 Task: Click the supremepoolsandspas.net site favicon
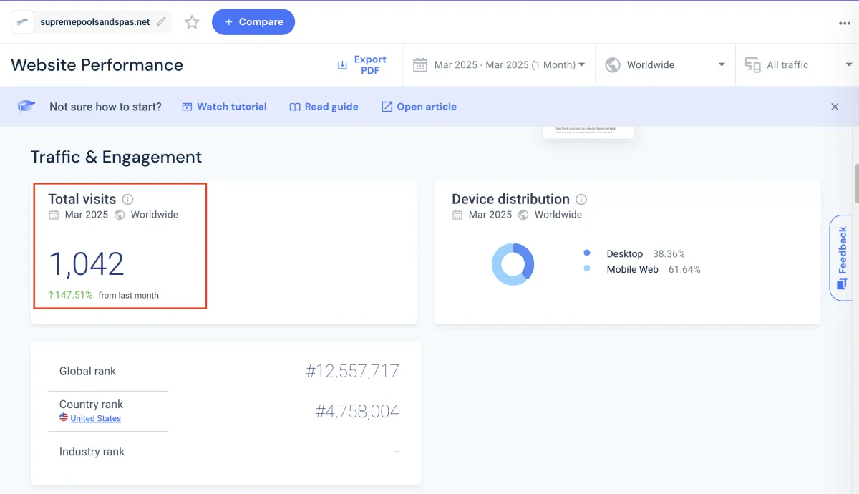[23, 22]
